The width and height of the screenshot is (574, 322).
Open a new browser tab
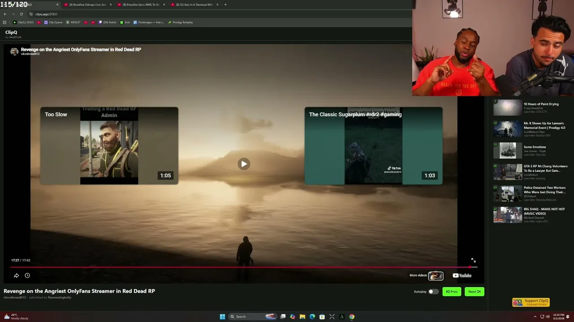225,4
